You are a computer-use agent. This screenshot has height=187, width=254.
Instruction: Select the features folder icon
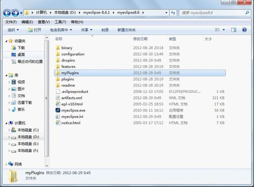coord(58,67)
